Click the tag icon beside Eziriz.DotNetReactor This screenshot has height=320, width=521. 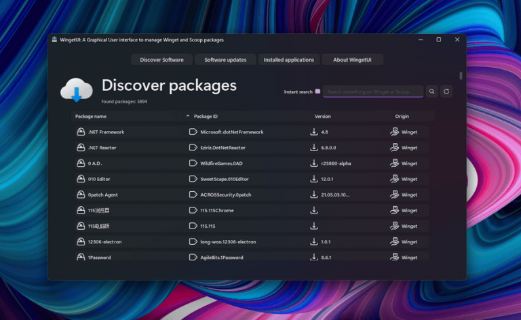(x=193, y=148)
